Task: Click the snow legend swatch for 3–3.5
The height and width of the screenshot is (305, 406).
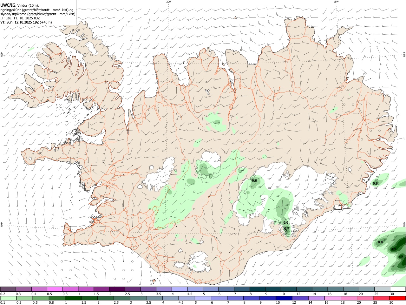Action: tap(148, 289)
